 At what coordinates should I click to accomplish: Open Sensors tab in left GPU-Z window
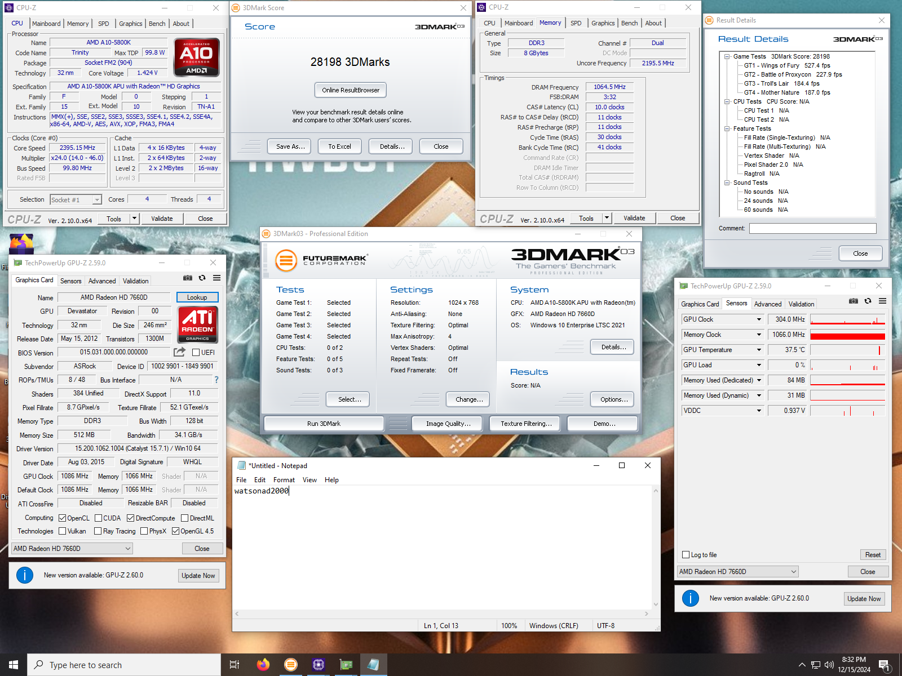[x=71, y=281]
